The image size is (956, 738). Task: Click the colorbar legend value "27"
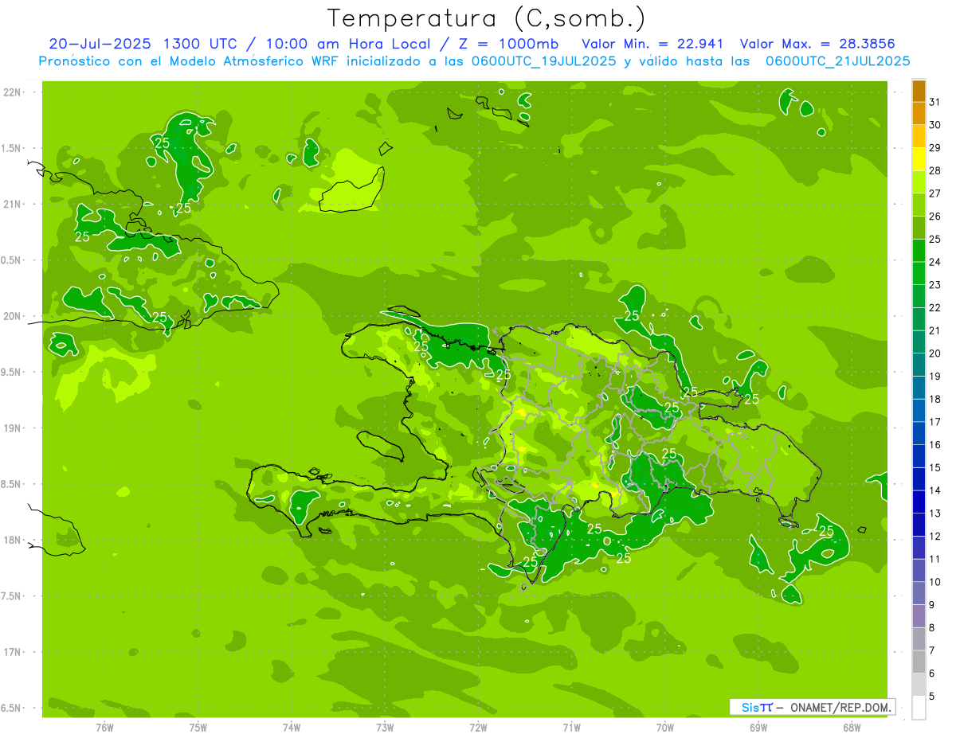point(934,193)
